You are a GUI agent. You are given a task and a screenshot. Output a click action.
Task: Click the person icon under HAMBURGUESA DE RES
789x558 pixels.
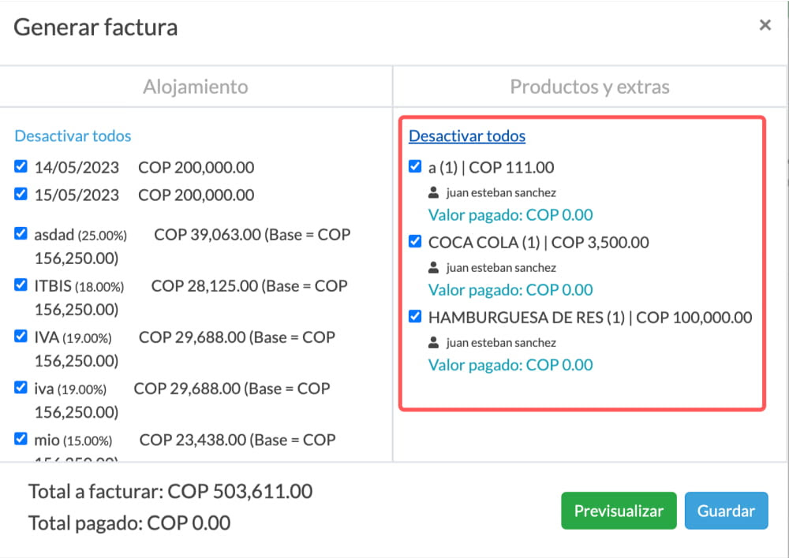click(x=433, y=342)
